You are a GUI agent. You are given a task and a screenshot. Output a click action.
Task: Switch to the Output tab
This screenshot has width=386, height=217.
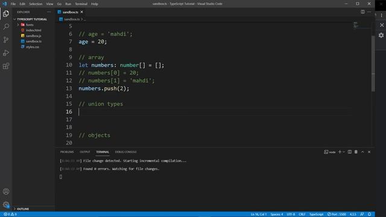(x=85, y=152)
